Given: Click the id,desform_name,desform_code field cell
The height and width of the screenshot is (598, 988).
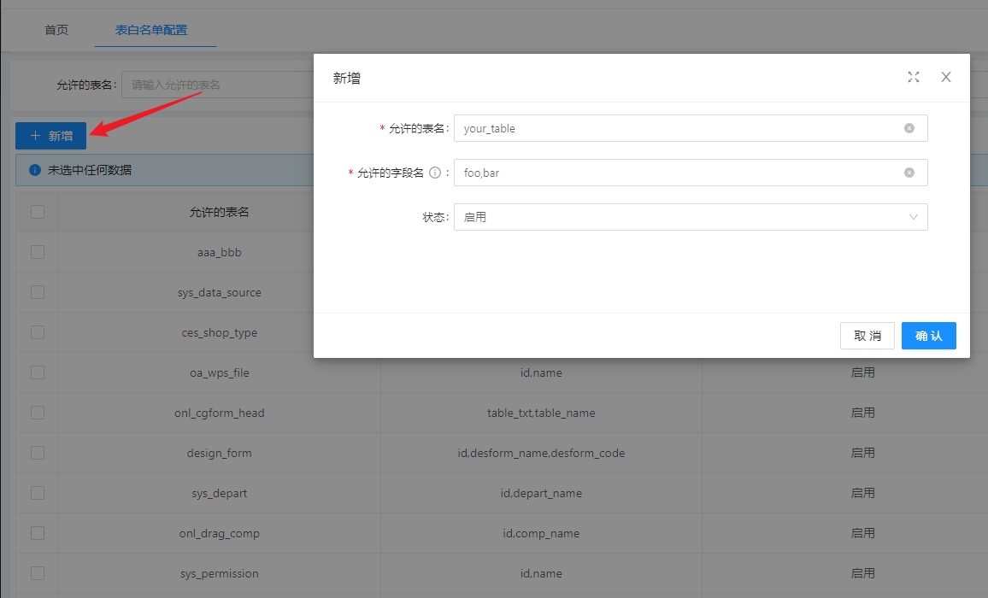Looking at the screenshot, I should [541, 453].
